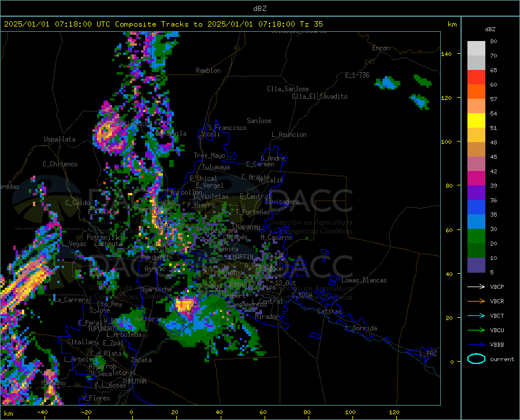This screenshot has width=520, height=420.
Task: Click the E_1-736 map label
Action: (x=357, y=75)
